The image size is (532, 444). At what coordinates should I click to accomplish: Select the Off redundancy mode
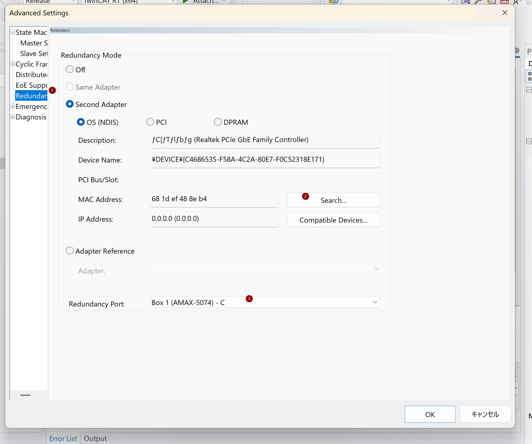70,70
